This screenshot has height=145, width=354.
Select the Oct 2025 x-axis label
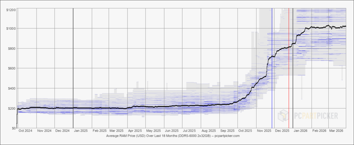click(x=246, y=131)
